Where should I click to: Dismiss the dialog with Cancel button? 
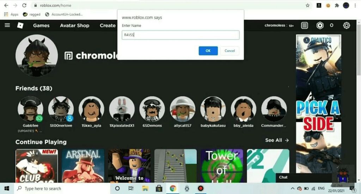pos(230,51)
